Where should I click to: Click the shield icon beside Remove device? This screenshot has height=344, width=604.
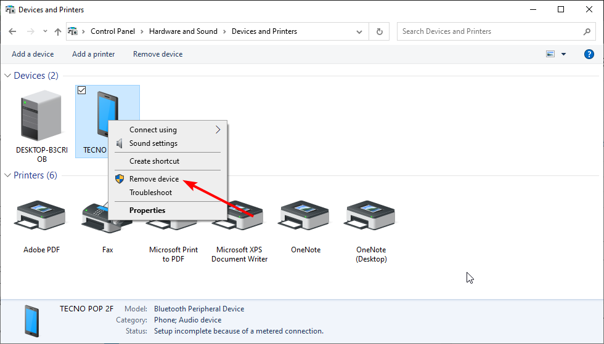click(120, 179)
